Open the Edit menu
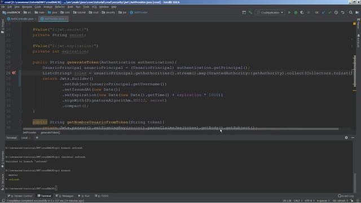The height and width of the screenshot is (203, 361). click(10, 7)
